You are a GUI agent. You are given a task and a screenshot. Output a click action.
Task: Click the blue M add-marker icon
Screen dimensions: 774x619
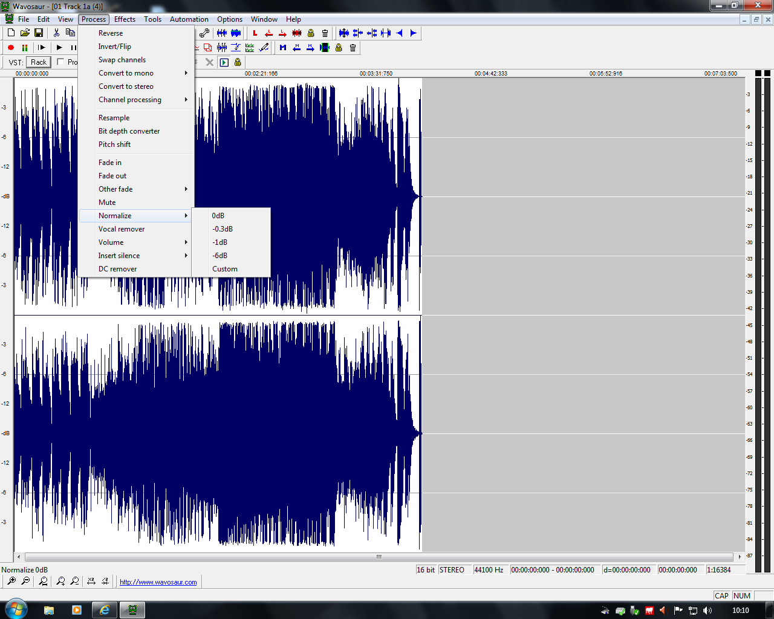click(x=282, y=48)
